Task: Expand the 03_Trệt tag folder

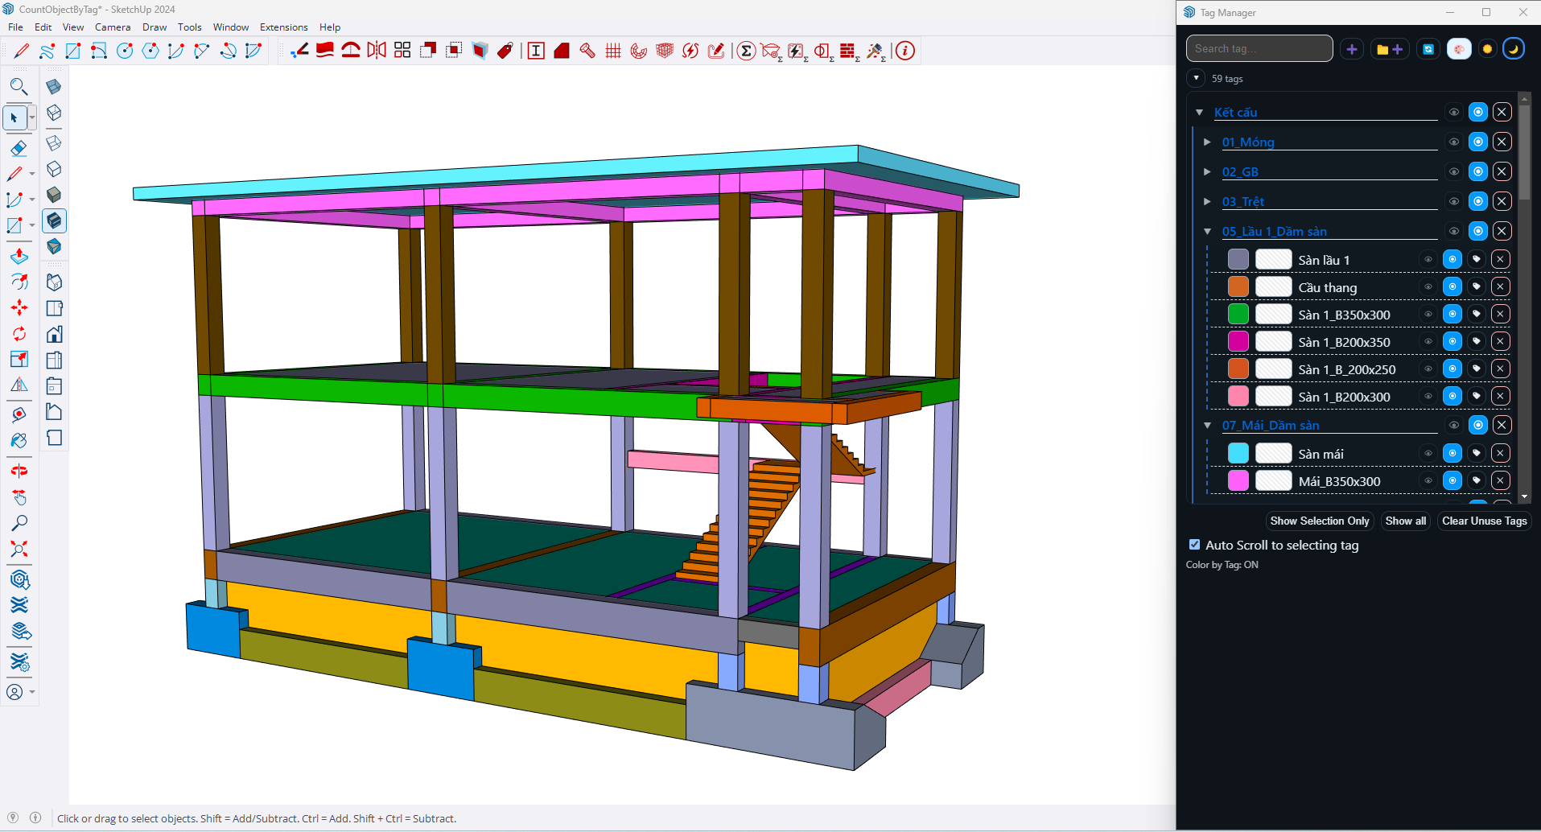Action: (1207, 202)
